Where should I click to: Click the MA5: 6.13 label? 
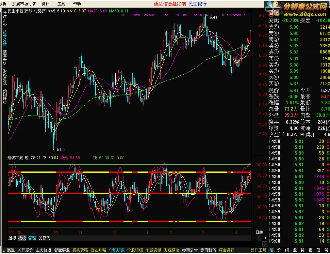(56, 11)
